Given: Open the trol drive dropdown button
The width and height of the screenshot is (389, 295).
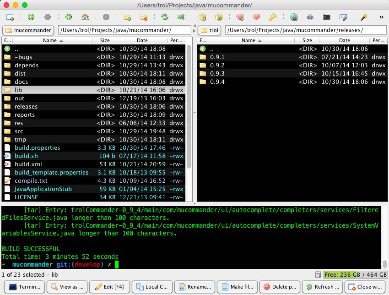Looking at the screenshot, I should pos(210,30).
